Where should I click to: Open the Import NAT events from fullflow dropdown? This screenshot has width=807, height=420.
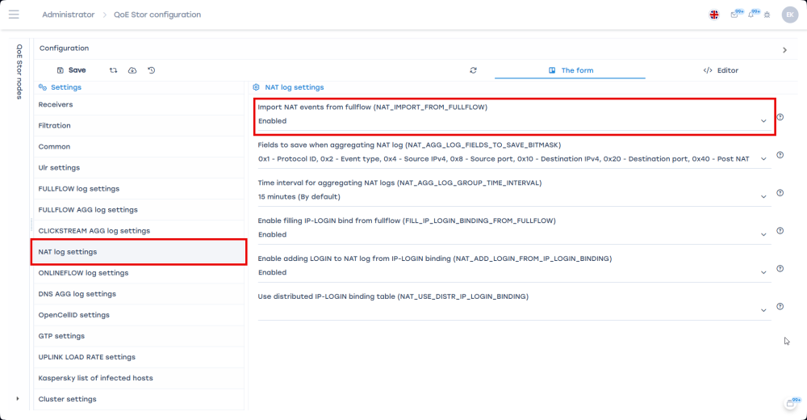pyautogui.click(x=763, y=121)
